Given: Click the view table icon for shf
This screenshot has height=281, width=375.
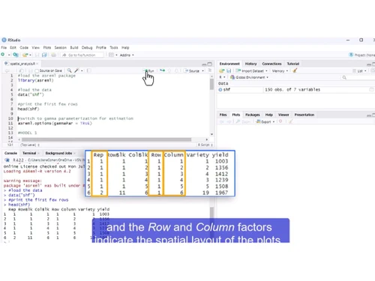Looking at the screenshot, I should [x=371, y=90].
